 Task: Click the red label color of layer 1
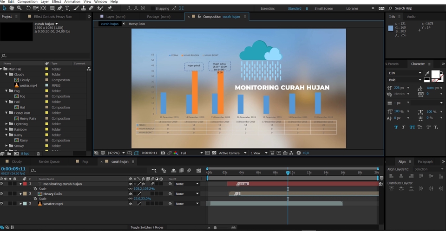point(25,184)
